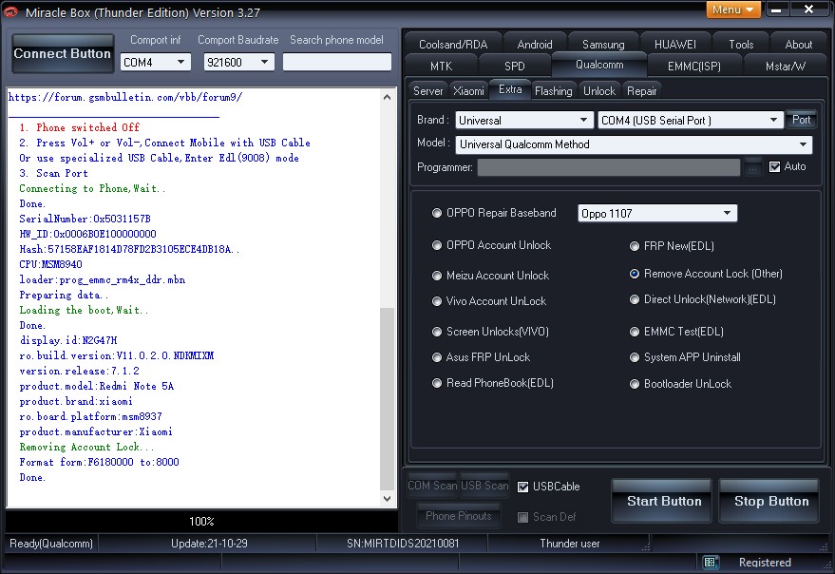This screenshot has height=574, width=835.
Task: Select OPPO Repair Baseband option
Action: coord(494,213)
